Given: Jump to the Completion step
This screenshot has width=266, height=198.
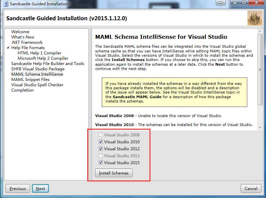Looking at the screenshot, I should (22, 90).
